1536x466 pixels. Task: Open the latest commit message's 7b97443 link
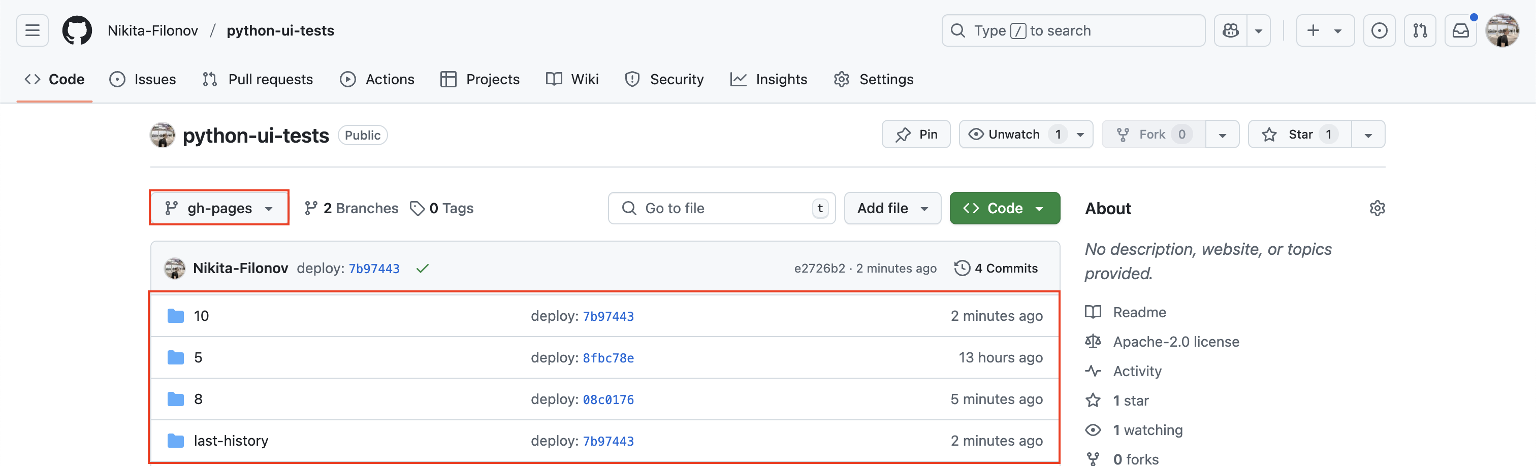(x=374, y=269)
